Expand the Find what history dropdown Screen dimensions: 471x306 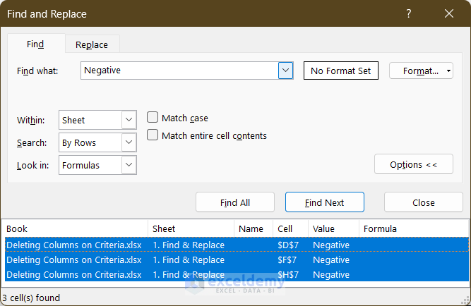[x=285, y=71]
